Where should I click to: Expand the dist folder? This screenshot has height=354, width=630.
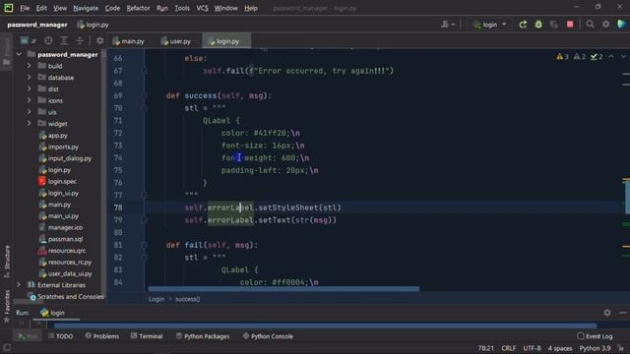[x=29, y=88]
